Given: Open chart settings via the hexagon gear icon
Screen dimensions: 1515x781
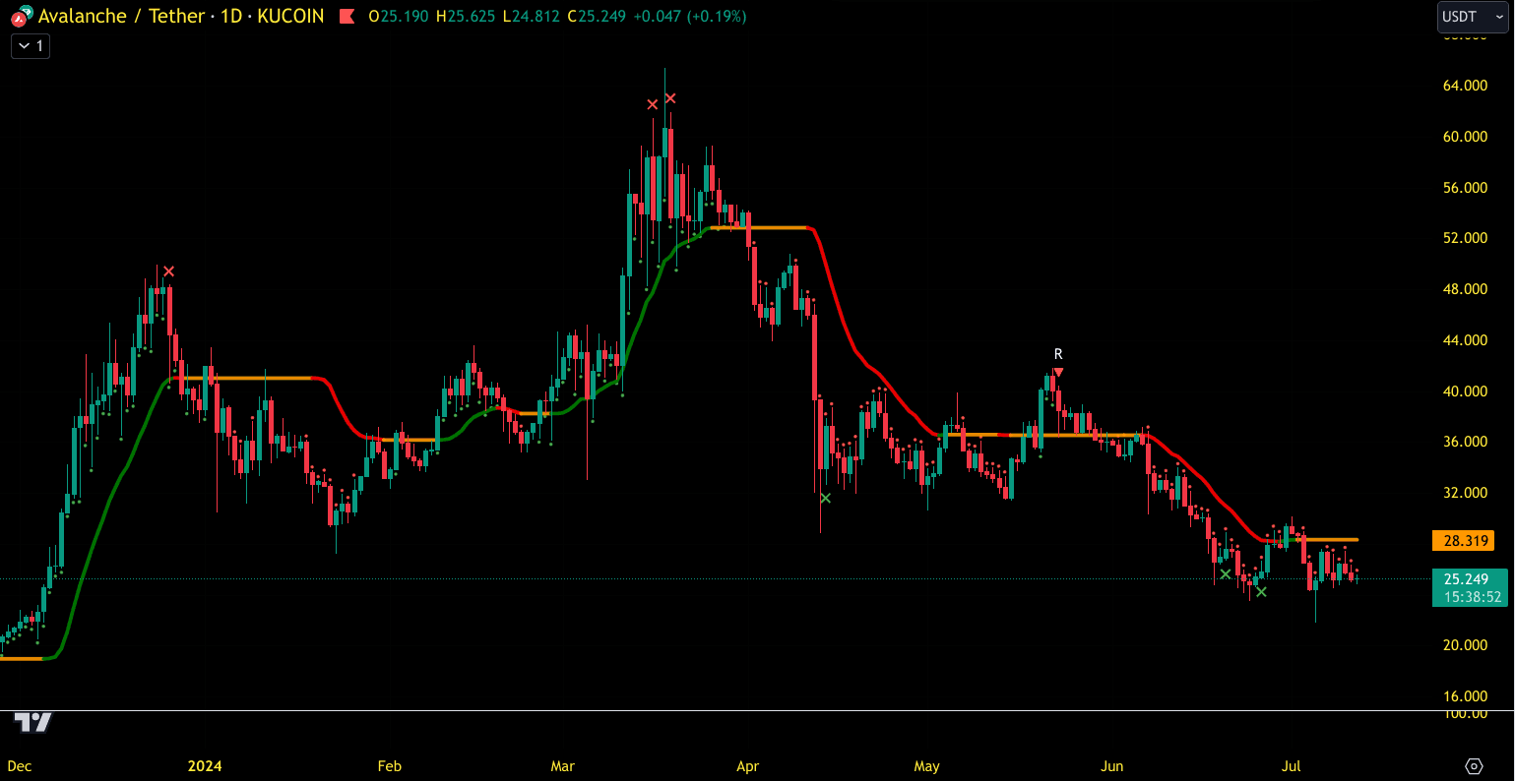Looking at the screenshot, I should 1474,766.
